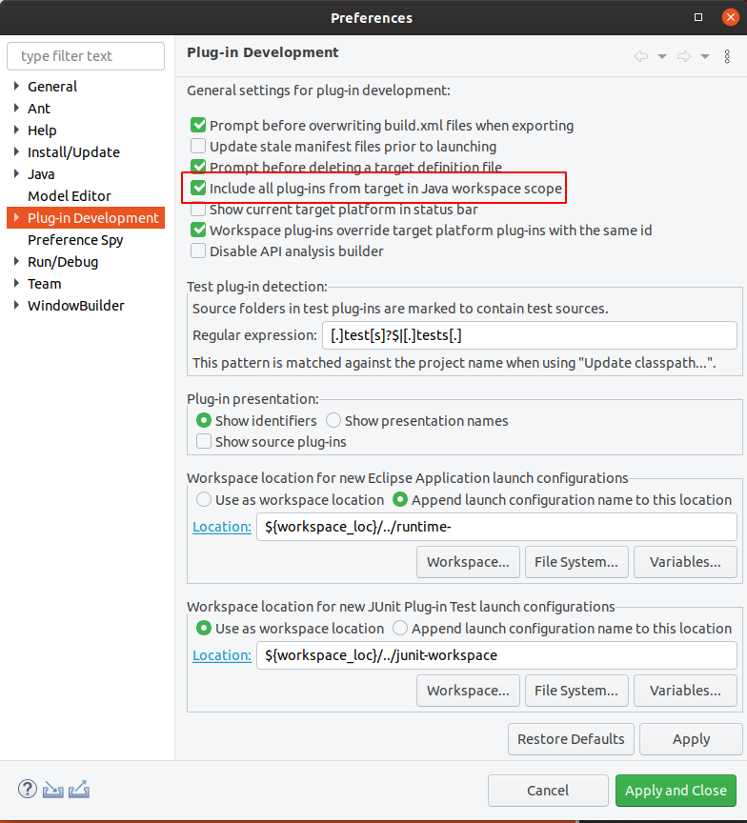Expand the WindowBuilder tree node
This screenshot has width=747, height=823.
16,305
